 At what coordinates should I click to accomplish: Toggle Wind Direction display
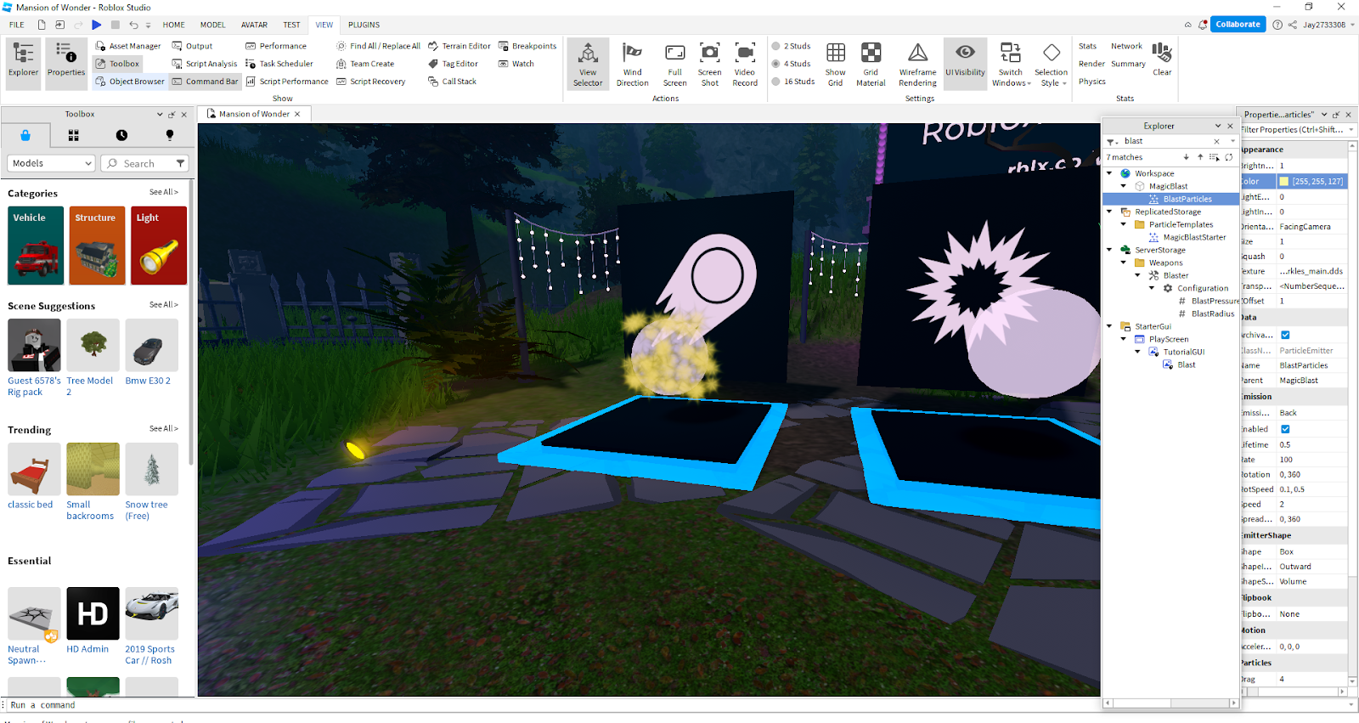point(632,64)
